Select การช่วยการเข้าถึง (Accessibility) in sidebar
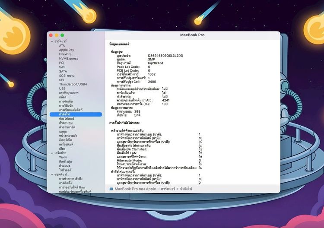324x228 pixels. click(x=71, y=179)
